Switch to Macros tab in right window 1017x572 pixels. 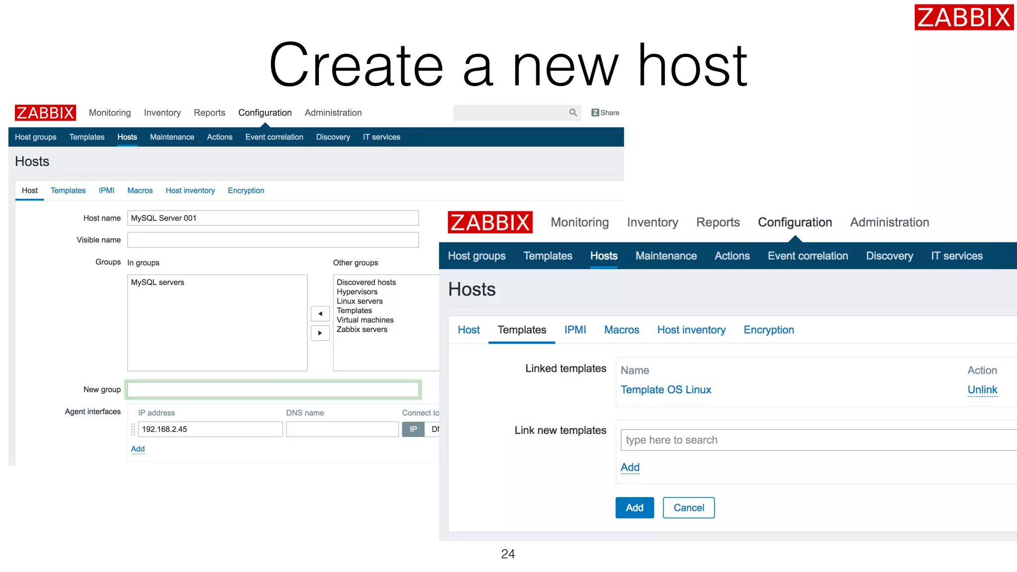click(x=622, y=330)
